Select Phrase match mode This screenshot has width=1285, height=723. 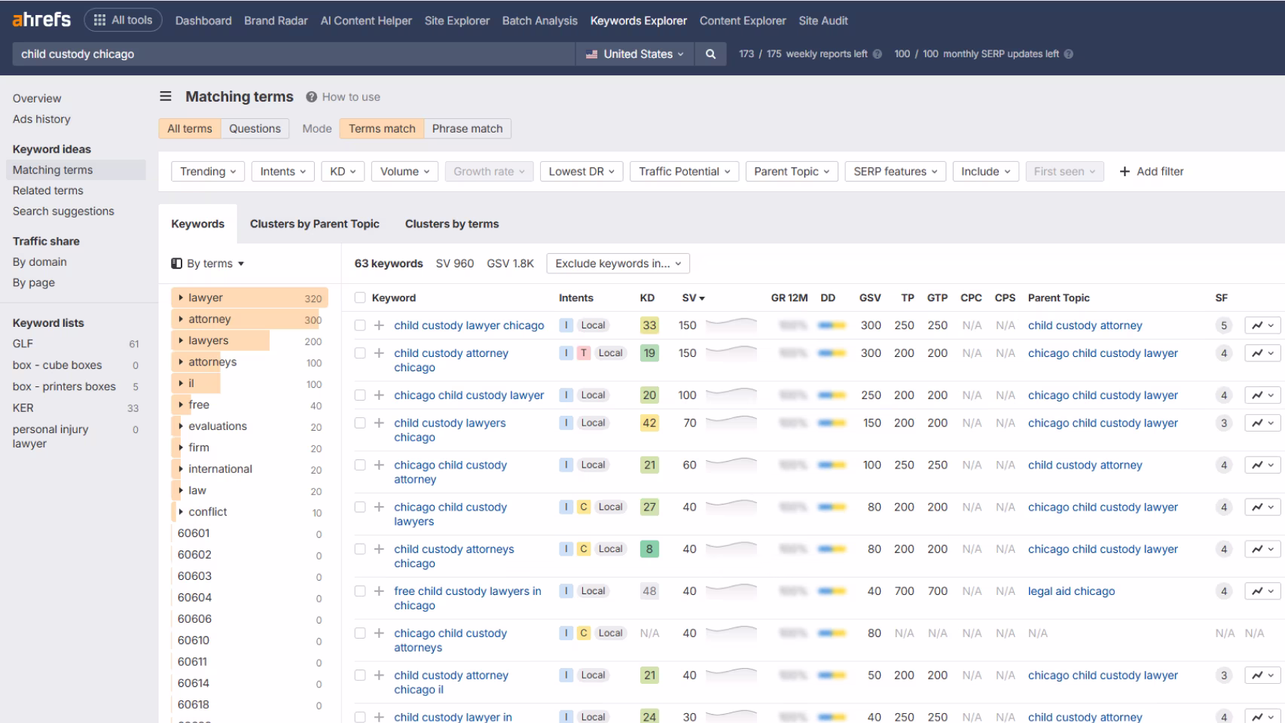pyautogui.click(x=467, y=129)
